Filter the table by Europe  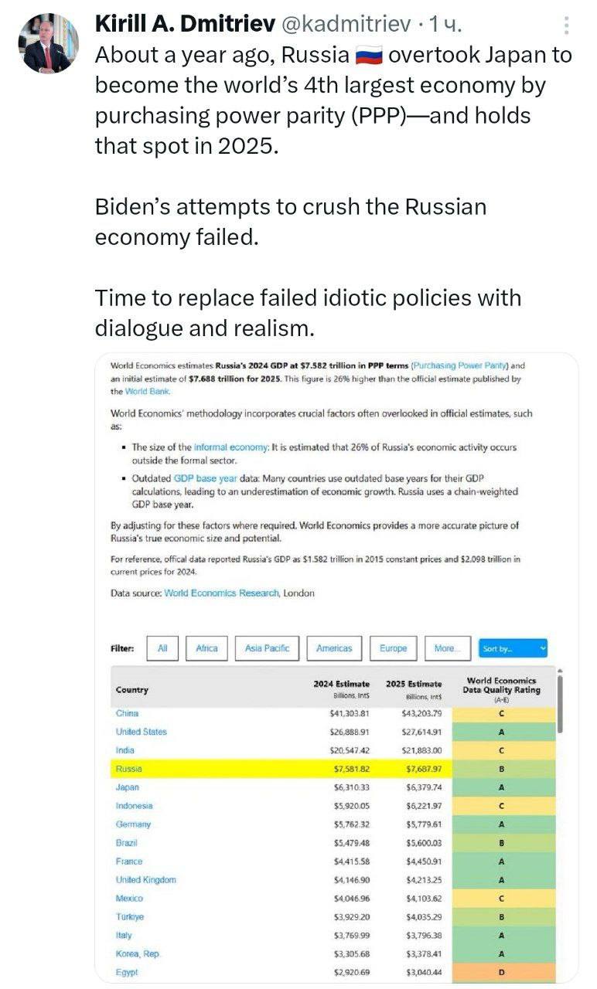393,649
